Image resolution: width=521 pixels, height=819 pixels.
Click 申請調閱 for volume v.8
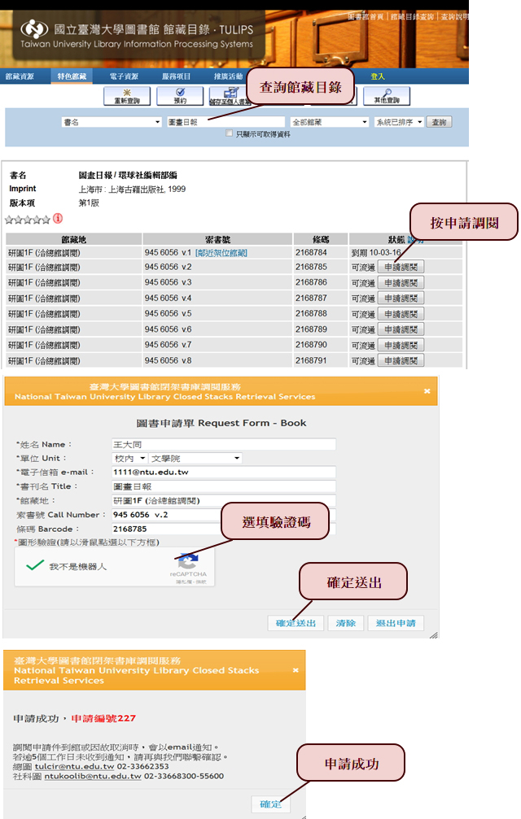(401, 360)
